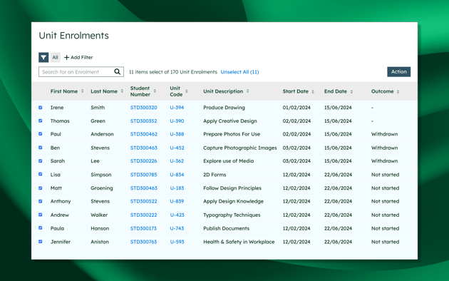Open unit code U-390
This screenshot has width=449, height=281.
pyautogui.click(x=177, y=121)
